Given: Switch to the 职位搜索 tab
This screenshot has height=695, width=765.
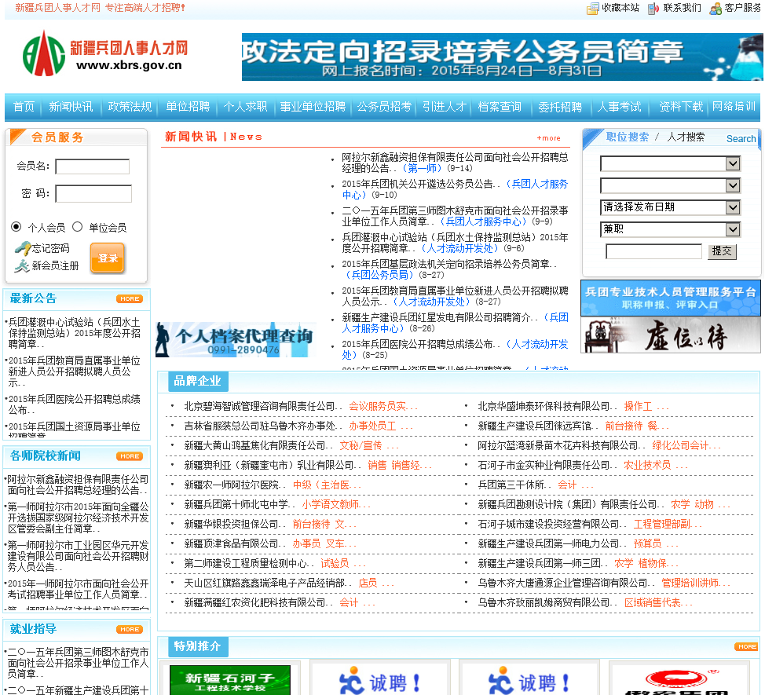Looking at the screenshot, I should pyautogui.click(x=628, y=137).
